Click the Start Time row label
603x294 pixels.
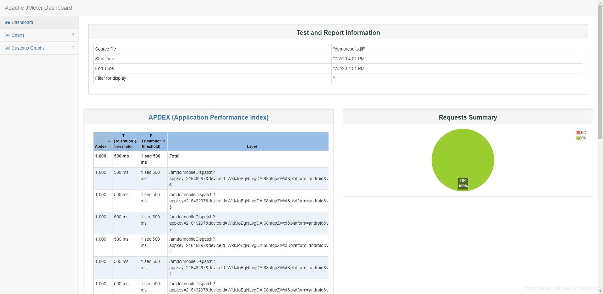[x=105, y=59]
